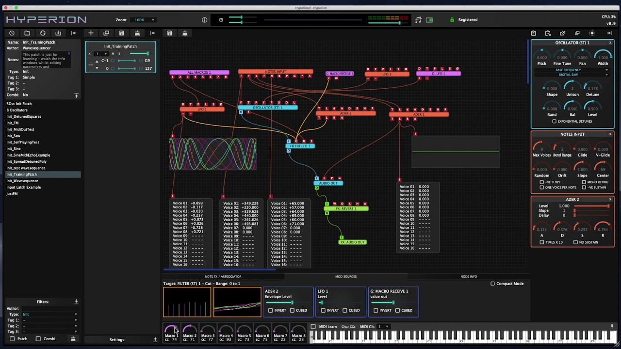Check CUBED in the LFO 1 mod source
The width and height of the screenshot is (621, 349).
click(x=345, y=310)
